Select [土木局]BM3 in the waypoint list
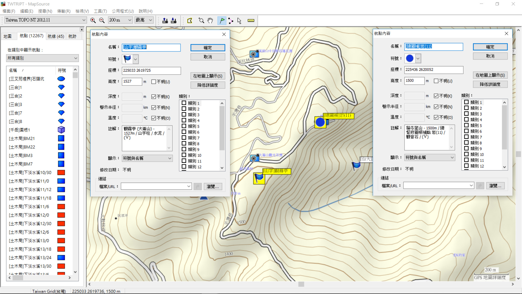The width and height of the screenshot is (522, 294). click(x=21, y=155)
